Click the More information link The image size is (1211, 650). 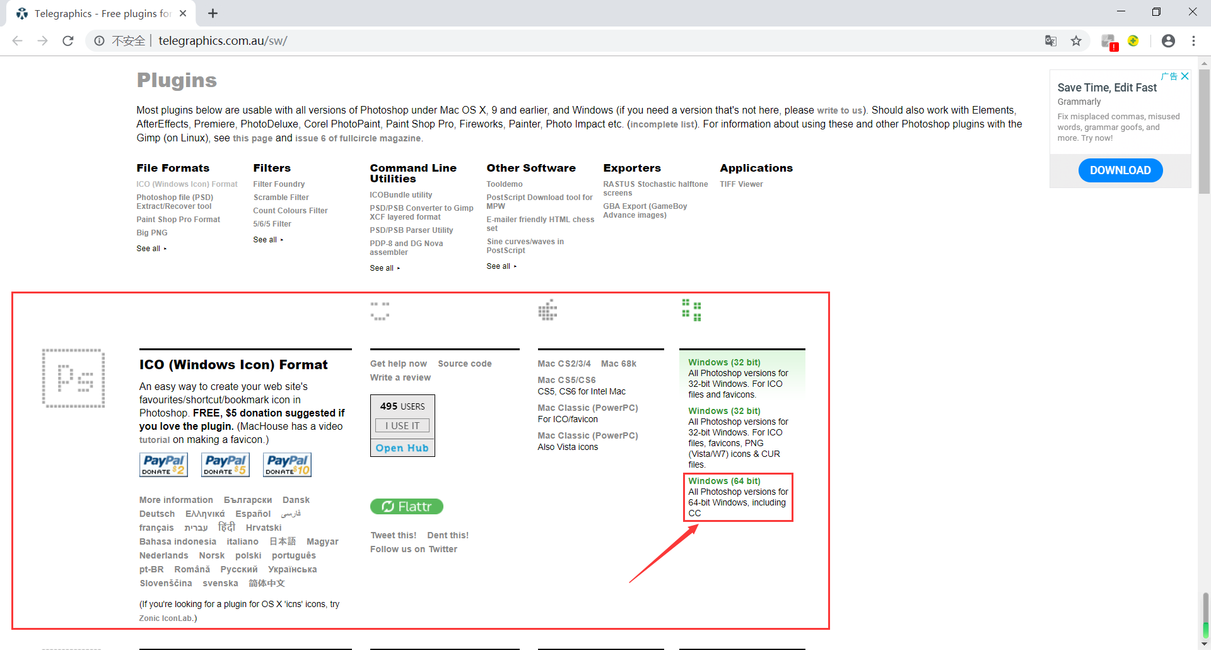point(176,500)
